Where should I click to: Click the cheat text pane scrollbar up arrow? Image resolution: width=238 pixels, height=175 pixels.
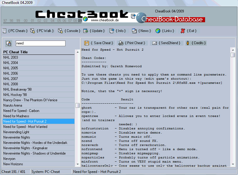click(x=233, y=50)
